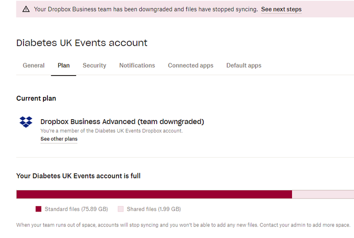Viewport: 354px width, 238px height.
Task: Click the warning triangle icon in banner
Action: tap(26, 9)
